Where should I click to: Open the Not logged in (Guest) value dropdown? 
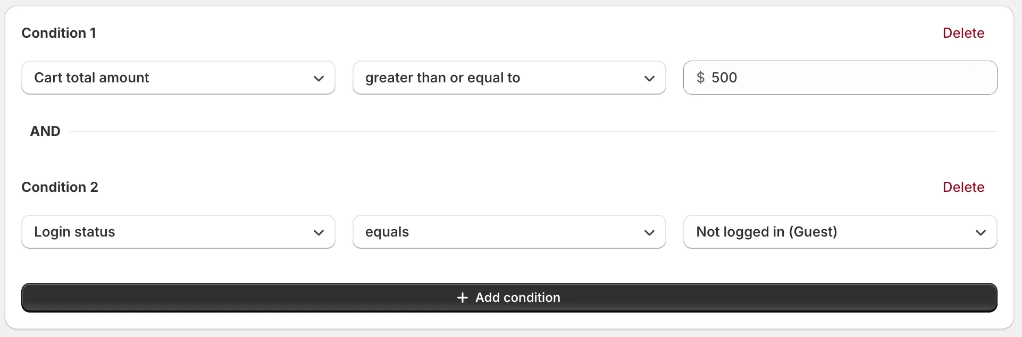[840, 232]
